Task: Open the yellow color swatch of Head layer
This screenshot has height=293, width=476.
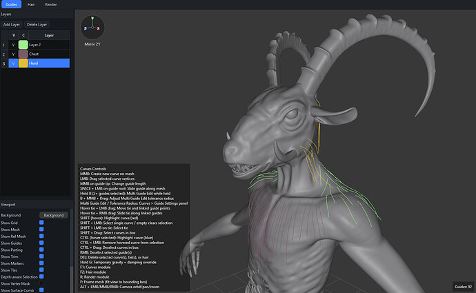Action: [23, 63]
